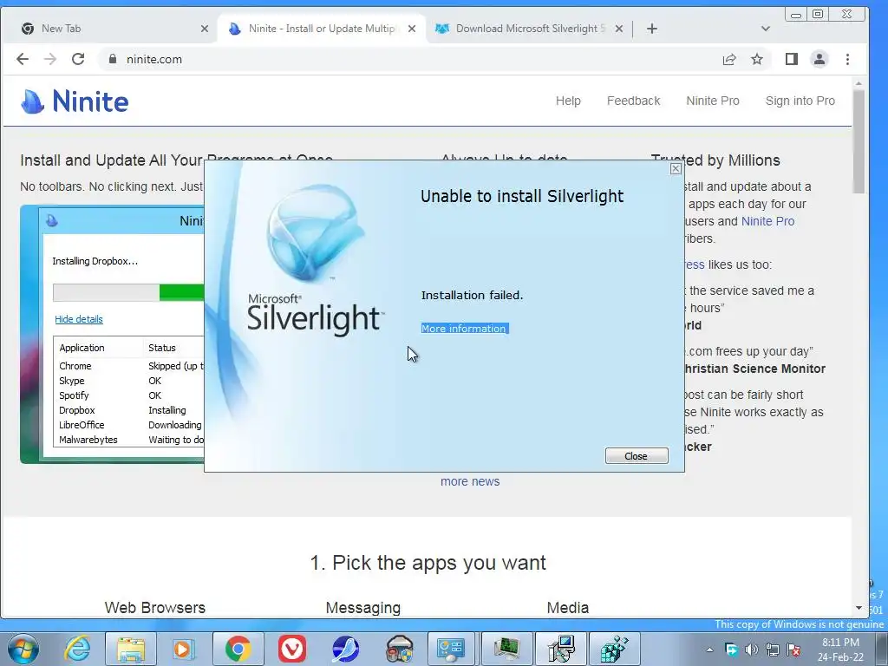The height and width of the screenshot is (666, 888).
Task: Open the cloud shield taskbar icon
Action: click(400, 649)
